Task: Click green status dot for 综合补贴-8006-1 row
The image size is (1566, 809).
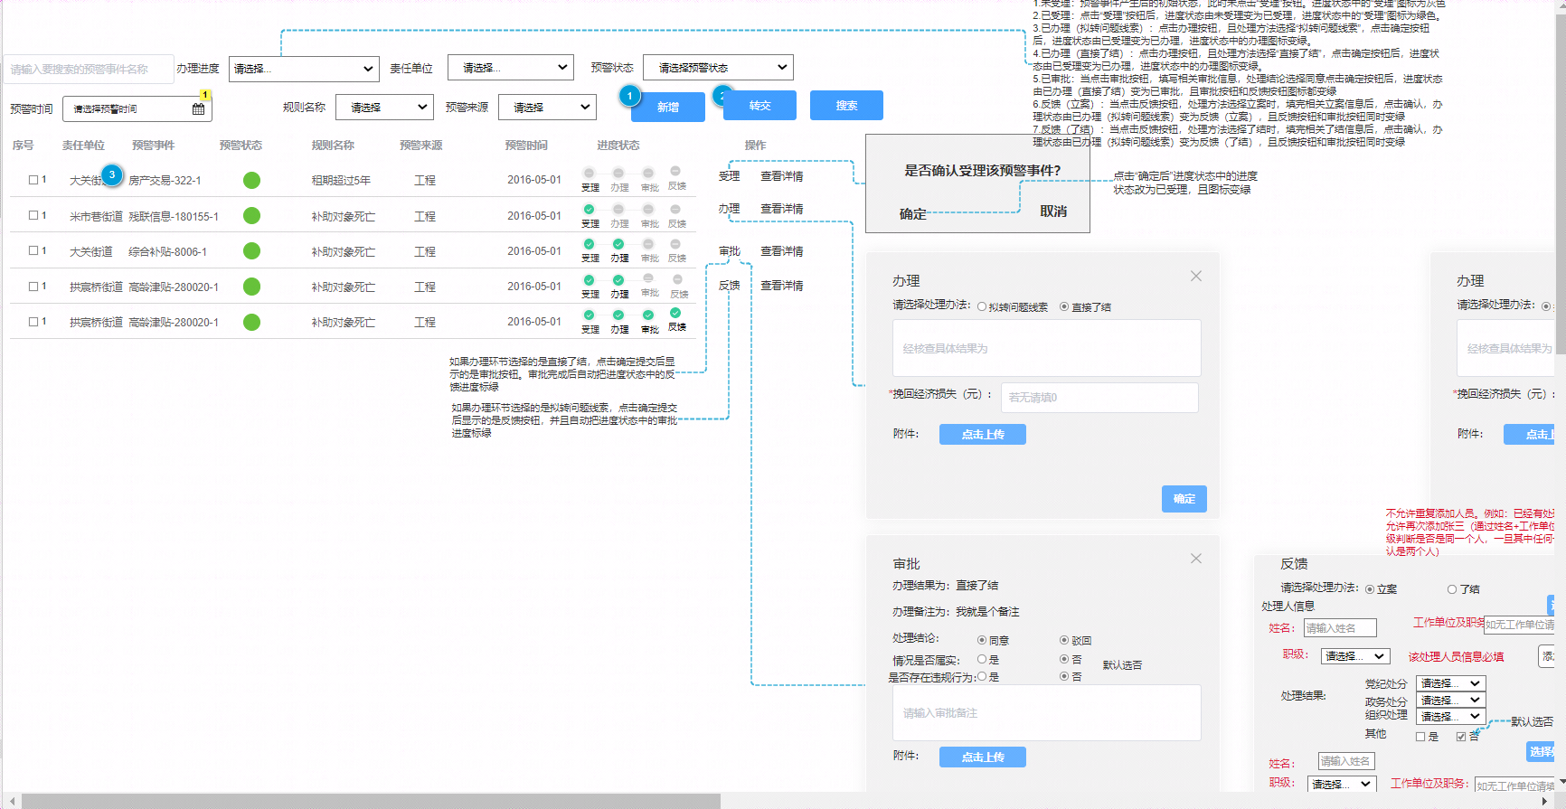Action: (x=251, y=250)
